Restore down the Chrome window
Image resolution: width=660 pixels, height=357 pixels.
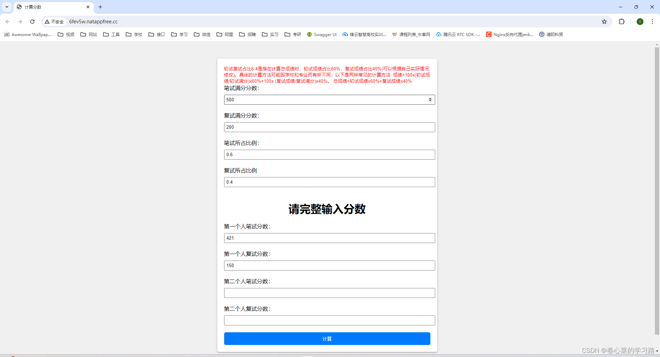coord(636,7)
